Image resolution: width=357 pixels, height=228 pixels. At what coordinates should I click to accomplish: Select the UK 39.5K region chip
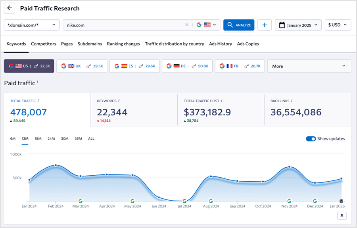coord(82,66)
